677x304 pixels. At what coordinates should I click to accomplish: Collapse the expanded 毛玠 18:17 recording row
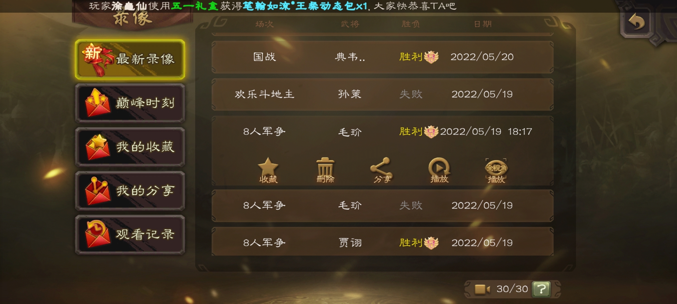click(x=383, y=131)
